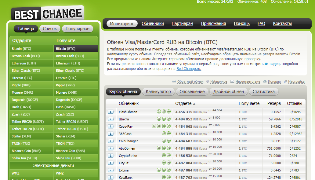315x180 pixels.
Task: Click people icon in Шахта row
Action: coord(159,119)
